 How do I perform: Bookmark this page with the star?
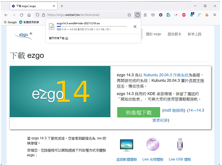129,15
